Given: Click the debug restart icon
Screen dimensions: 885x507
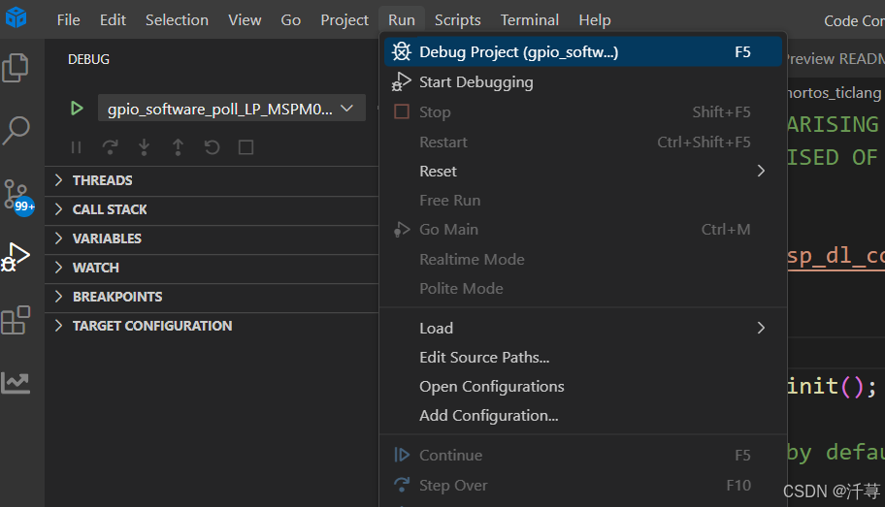Looking at the screenshot, I should (x=212, y=147).
